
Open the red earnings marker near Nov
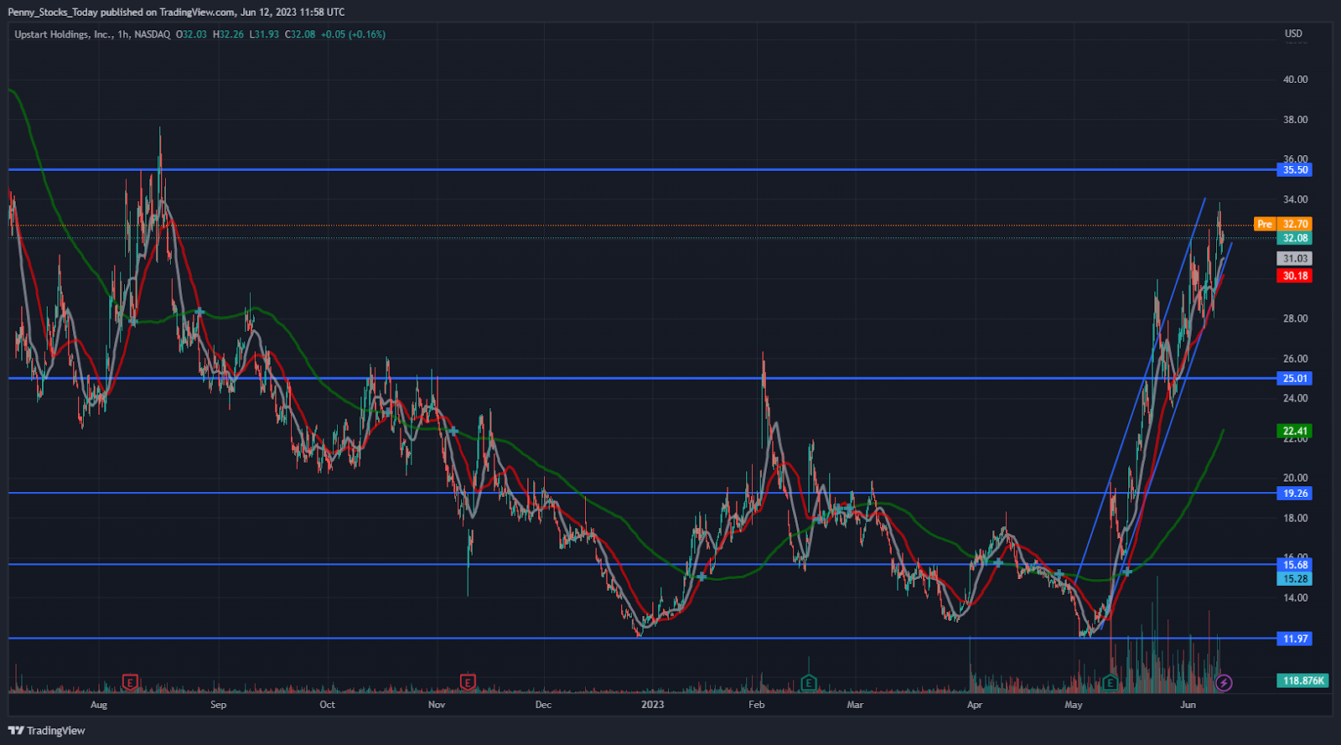(468, 682)
